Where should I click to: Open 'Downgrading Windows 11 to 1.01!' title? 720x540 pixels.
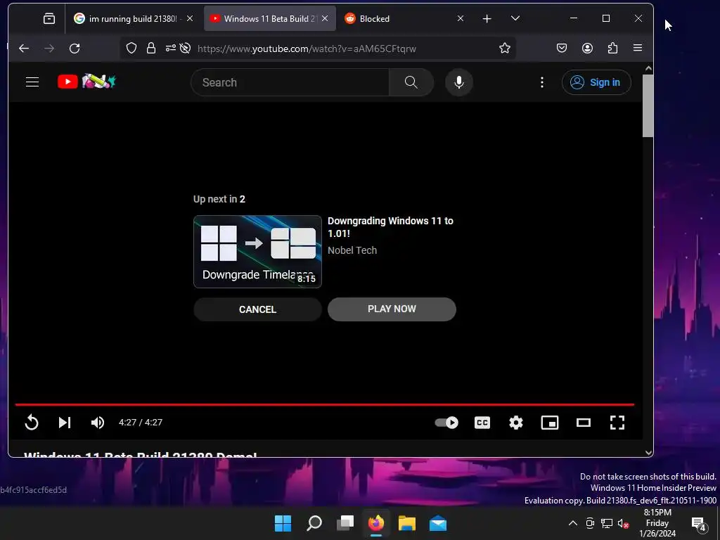click(390, 227)
